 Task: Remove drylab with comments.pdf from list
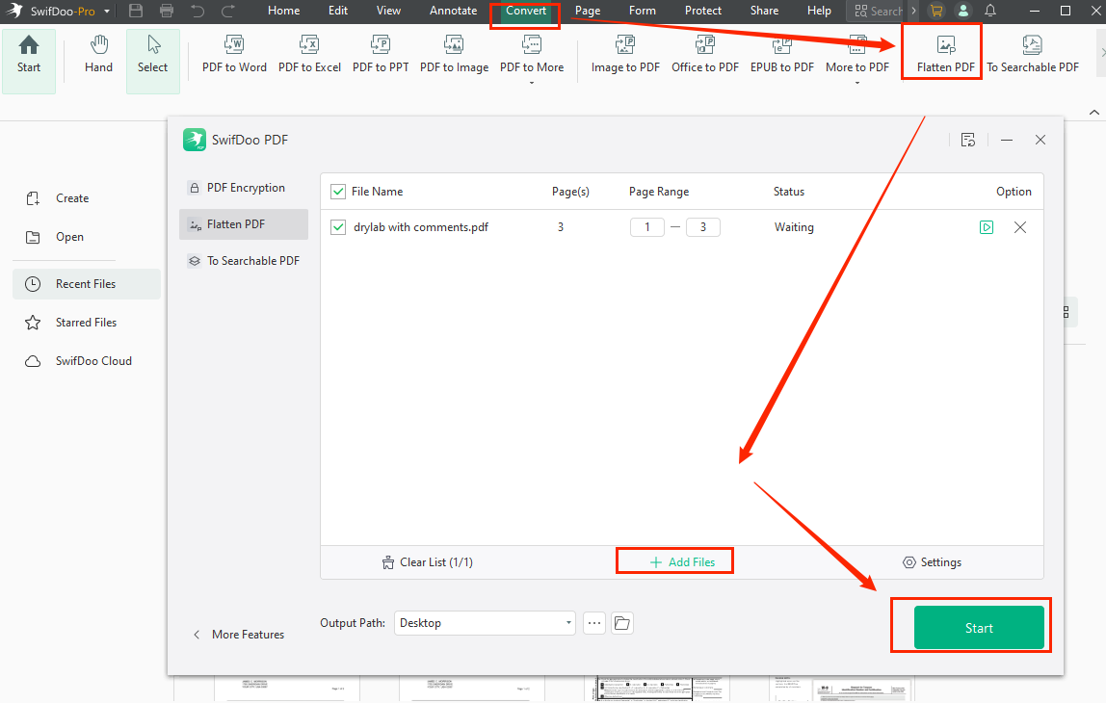1020,227
